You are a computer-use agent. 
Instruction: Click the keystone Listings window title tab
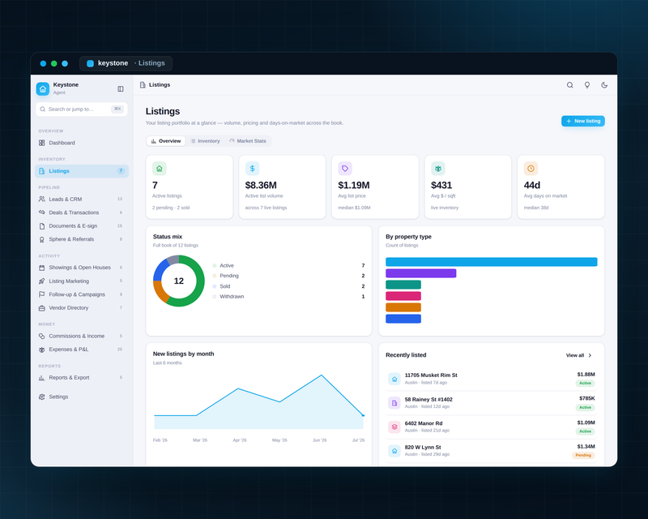click(126, 63)
